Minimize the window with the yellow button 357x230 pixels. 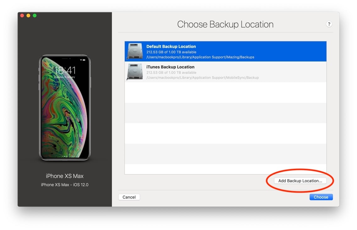[28, 15]
